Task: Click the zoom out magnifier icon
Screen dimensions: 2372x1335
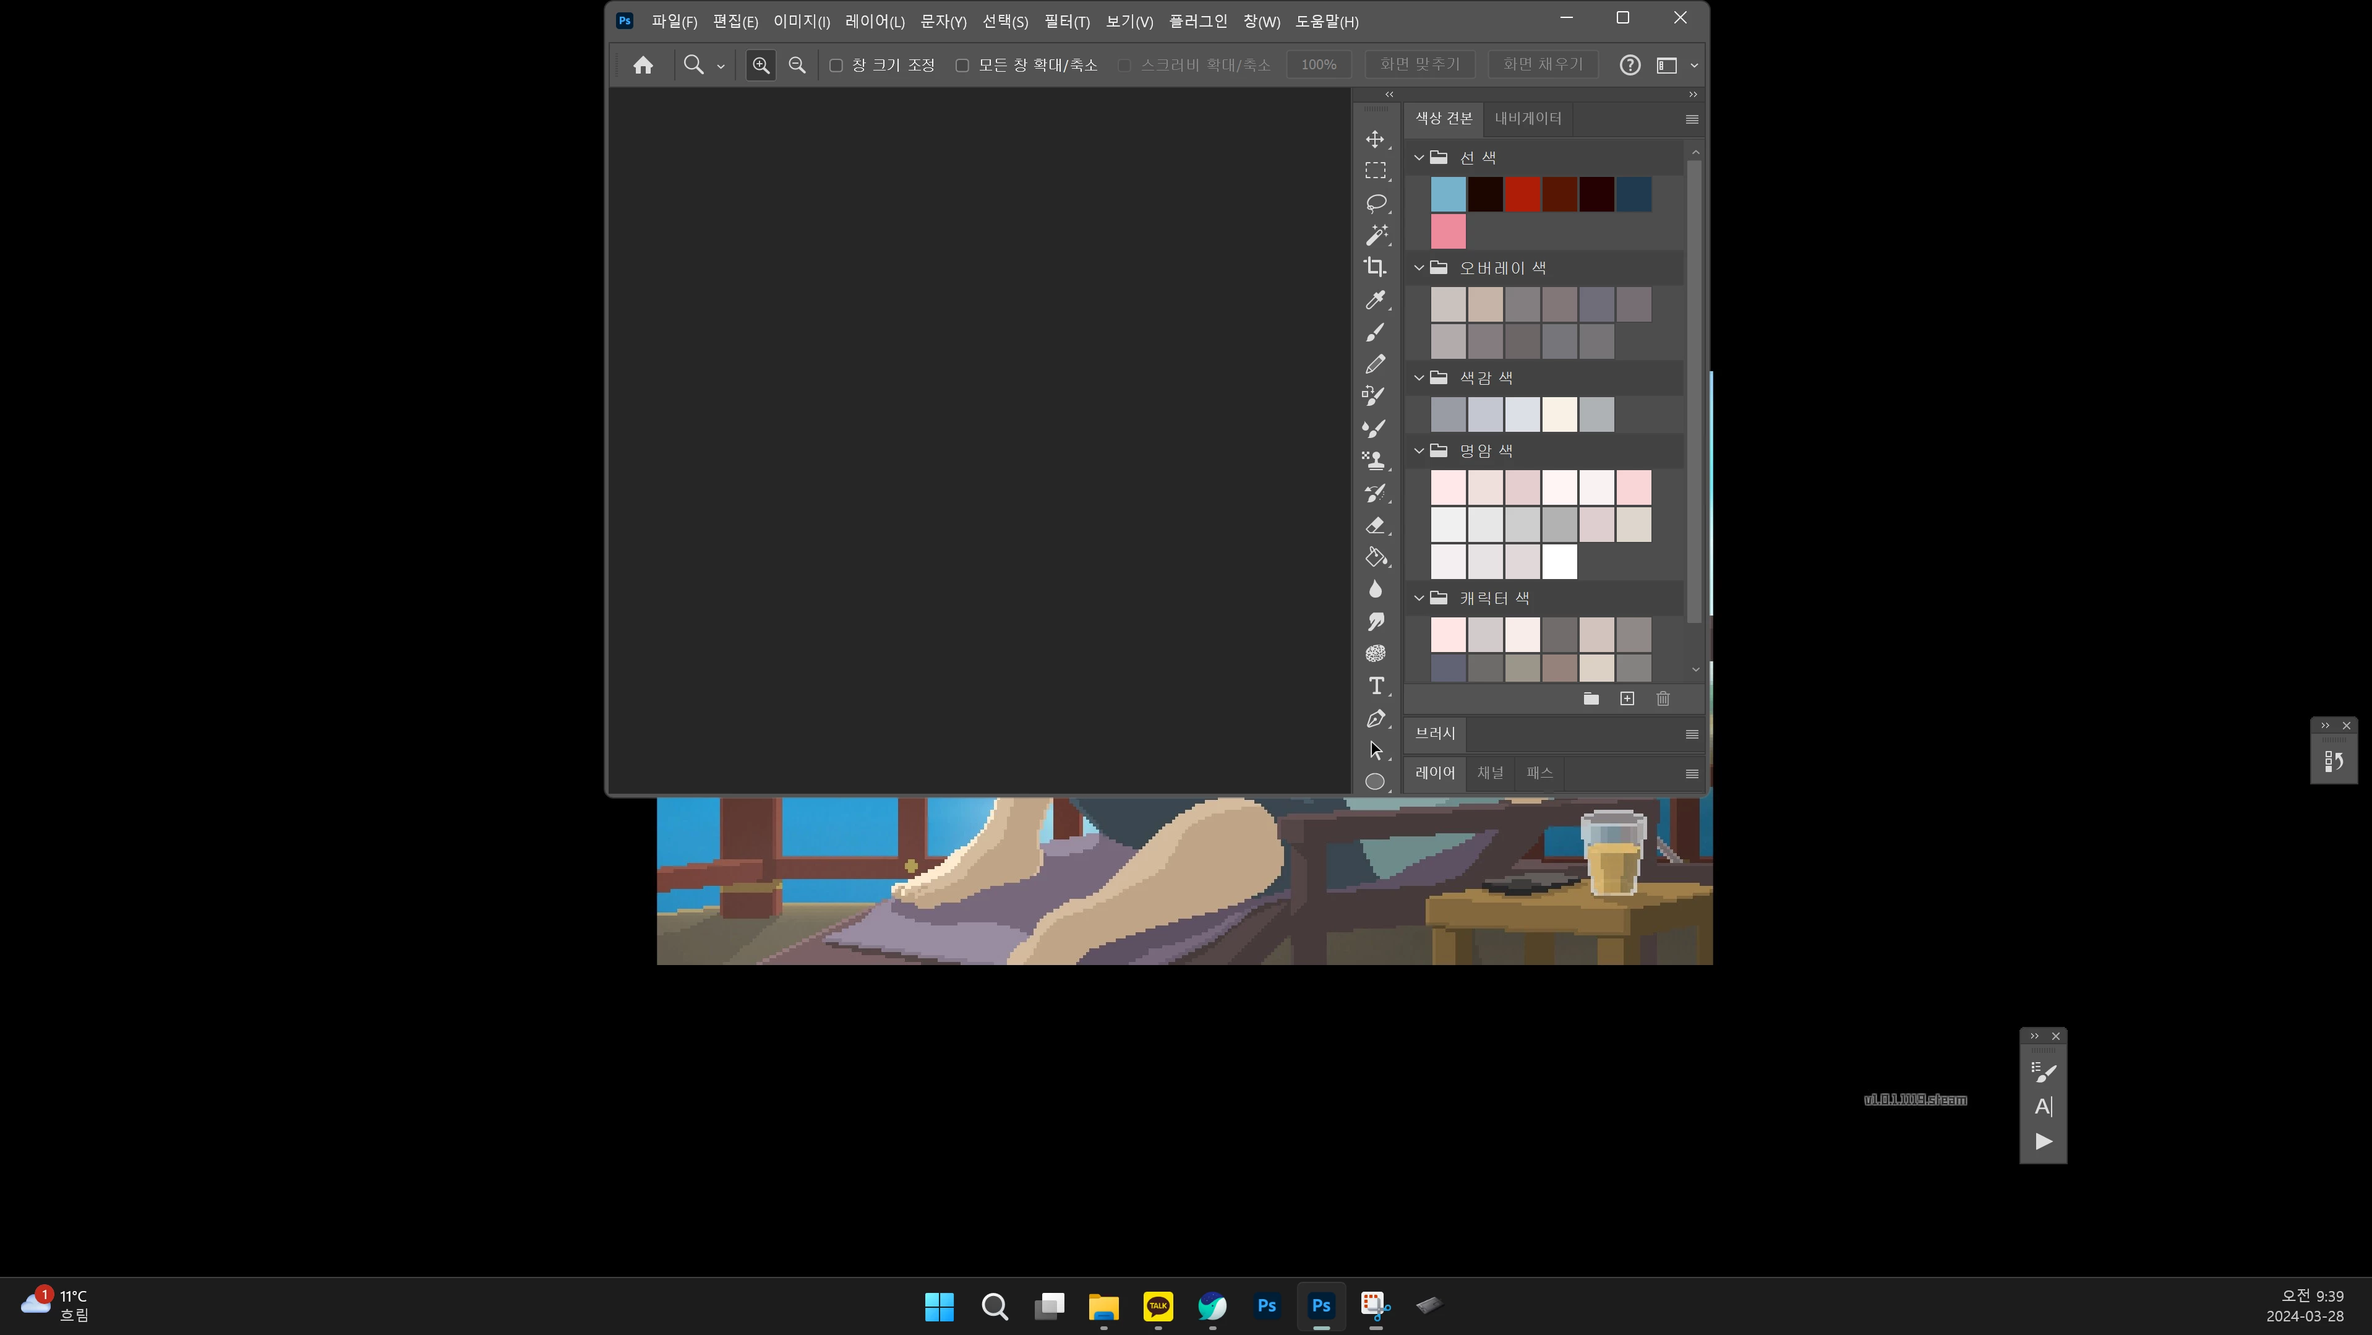Action: tap(797, 66)
